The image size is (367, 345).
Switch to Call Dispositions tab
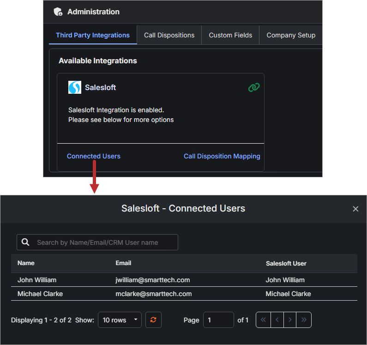169,35
